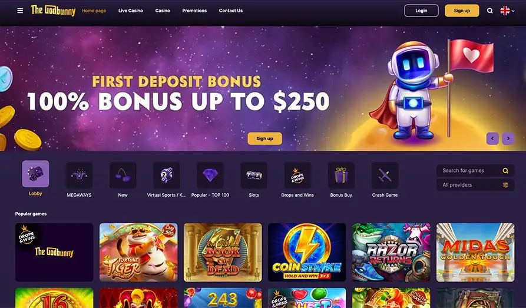Image resolution: width=526 pixels, height=308 pixels.
Task: Go to next banner slide arrow
Action: point(508,138)
